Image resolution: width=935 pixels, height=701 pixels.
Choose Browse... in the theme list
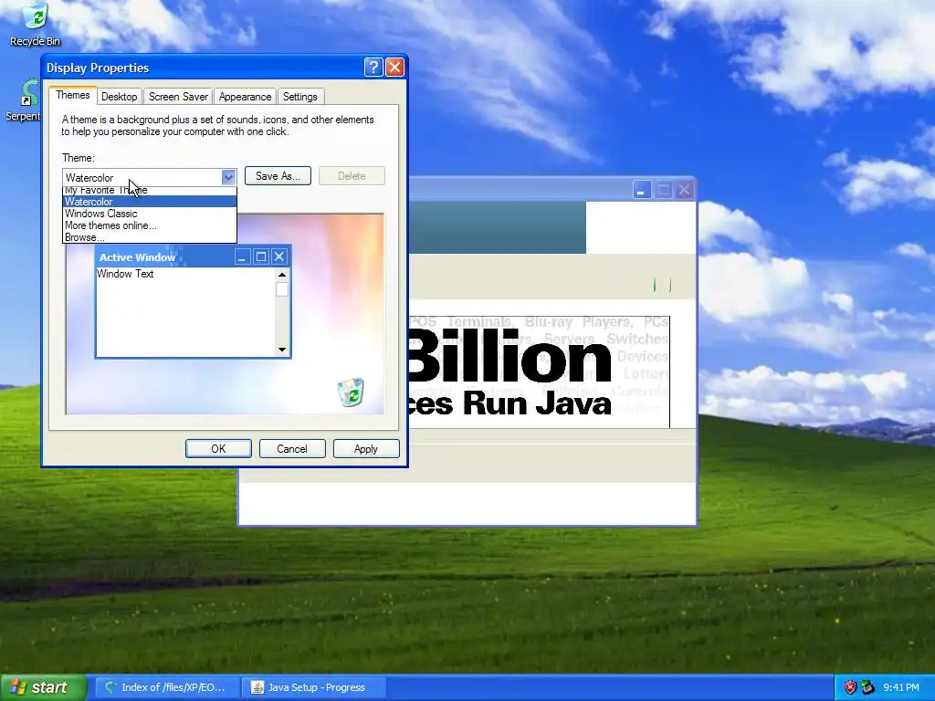pyautogui.click(x=150, y=237)
